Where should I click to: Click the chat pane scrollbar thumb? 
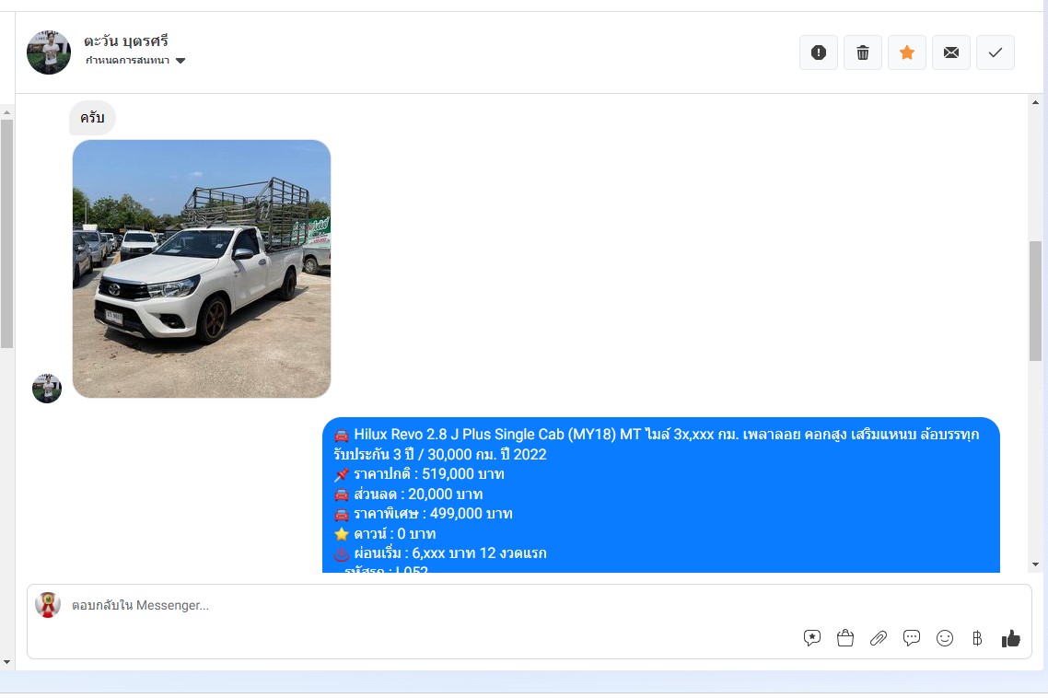point(1035,301)
